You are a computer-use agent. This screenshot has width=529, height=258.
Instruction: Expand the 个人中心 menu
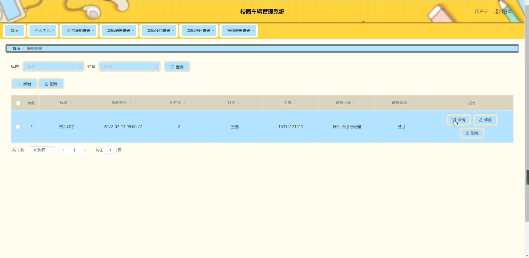(43, 31)
